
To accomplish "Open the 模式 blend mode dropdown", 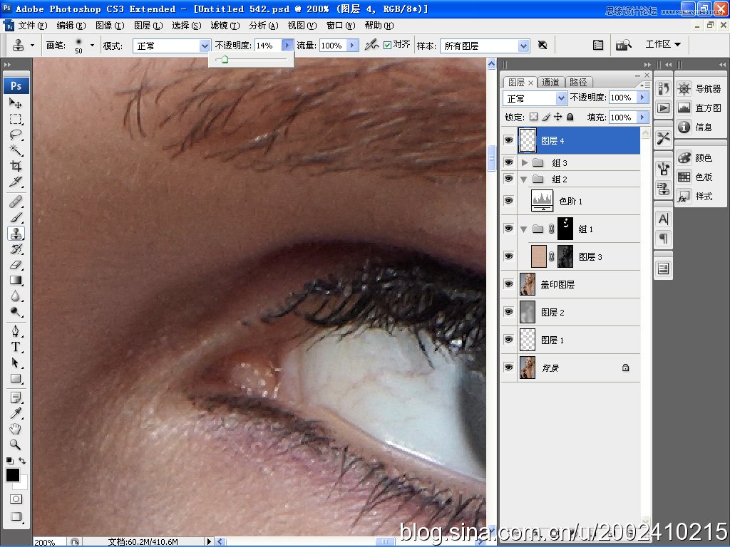I will pyautogui.click(x=171, y=46).
